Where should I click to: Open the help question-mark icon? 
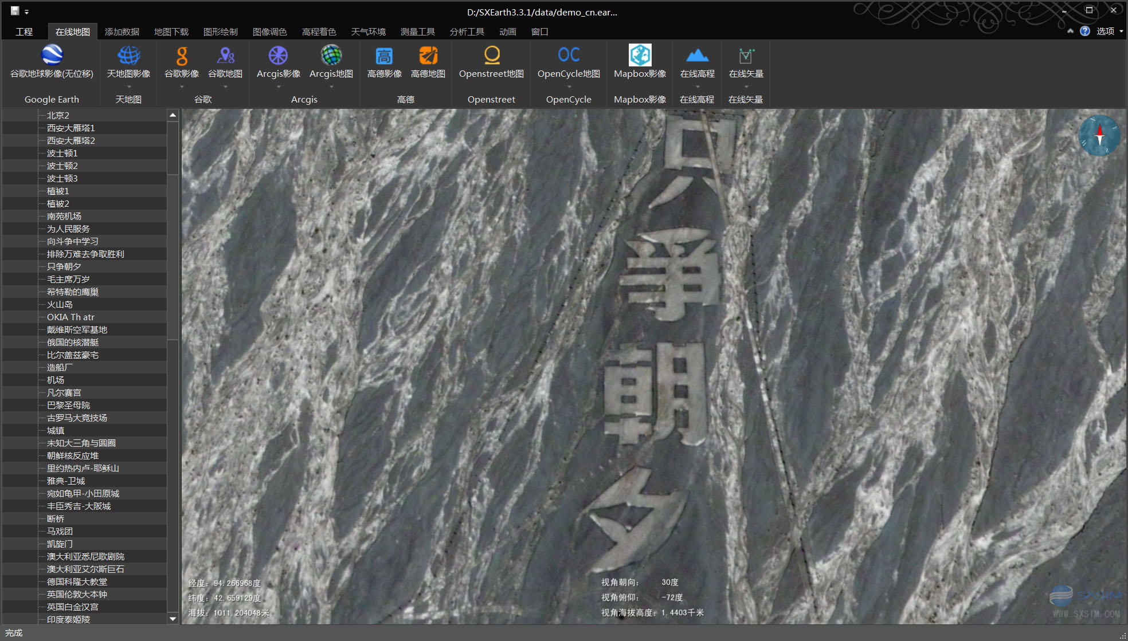pyautogui.click(x=1085, y=31)
